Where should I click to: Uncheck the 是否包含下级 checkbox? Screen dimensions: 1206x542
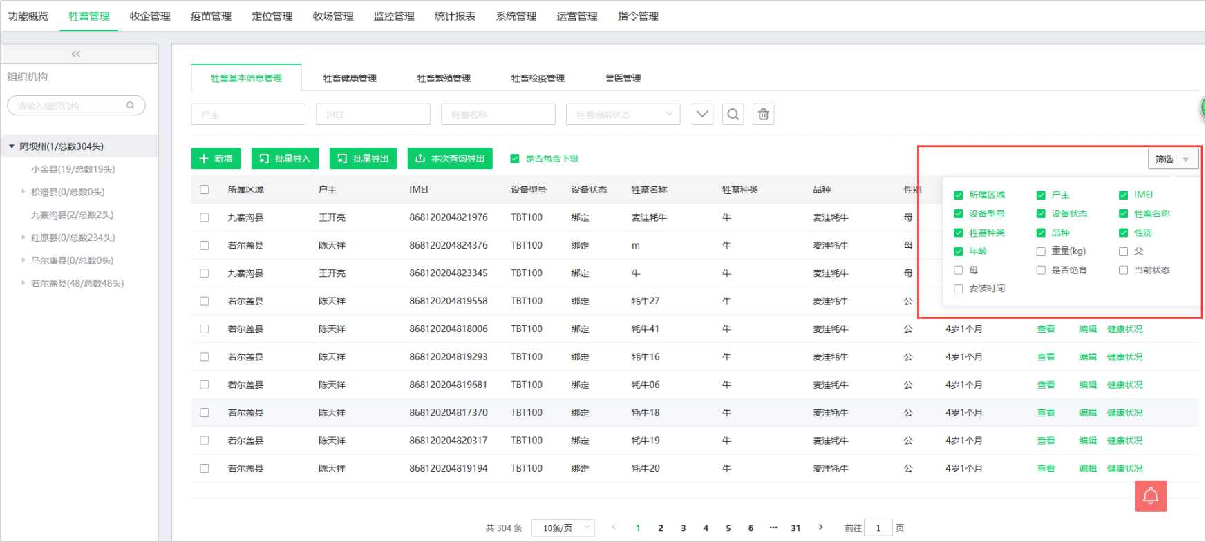[x=515, y=159]
